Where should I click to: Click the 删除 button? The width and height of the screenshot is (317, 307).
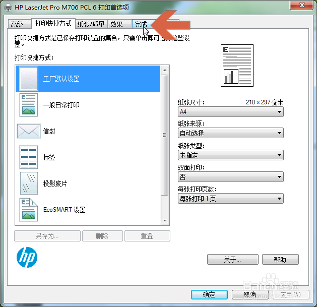click(102, 236)
